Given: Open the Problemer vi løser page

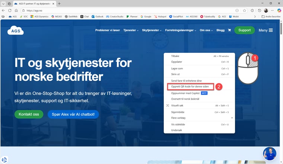Looking at the screenshot, I should (x=108, y=30).
